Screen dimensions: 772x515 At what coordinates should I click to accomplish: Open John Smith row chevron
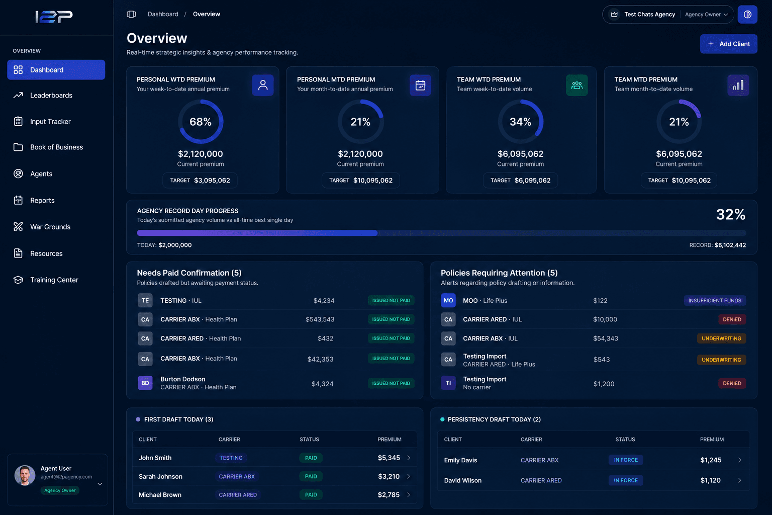coord(409,458)
